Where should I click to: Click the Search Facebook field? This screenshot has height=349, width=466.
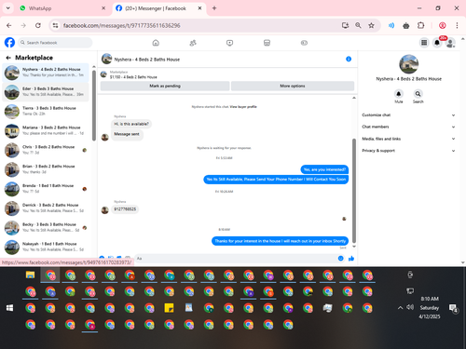[55, 43]
